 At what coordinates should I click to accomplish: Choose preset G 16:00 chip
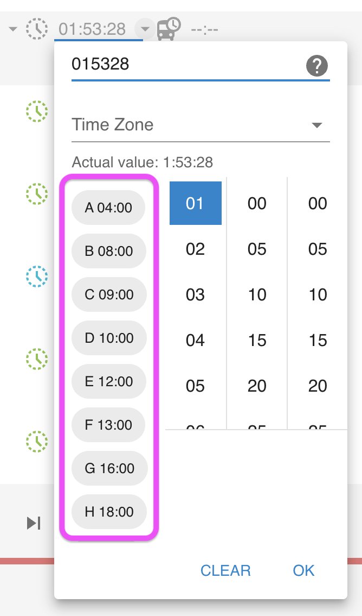[x=108, y=468]
